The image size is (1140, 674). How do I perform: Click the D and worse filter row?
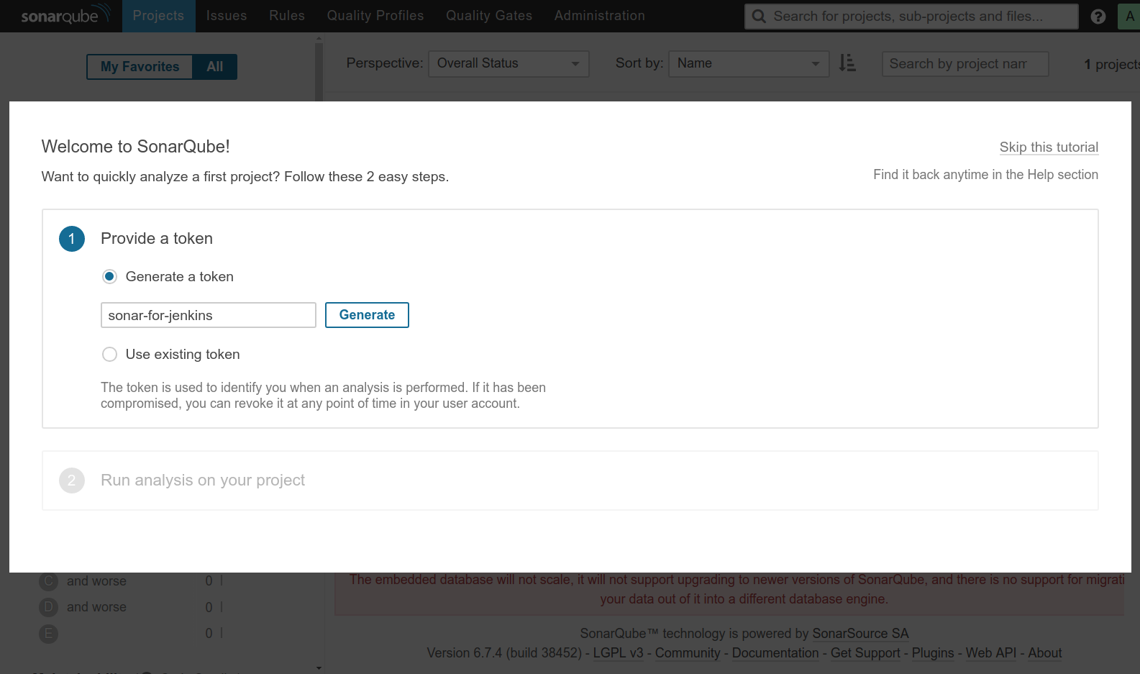[131, 607]
